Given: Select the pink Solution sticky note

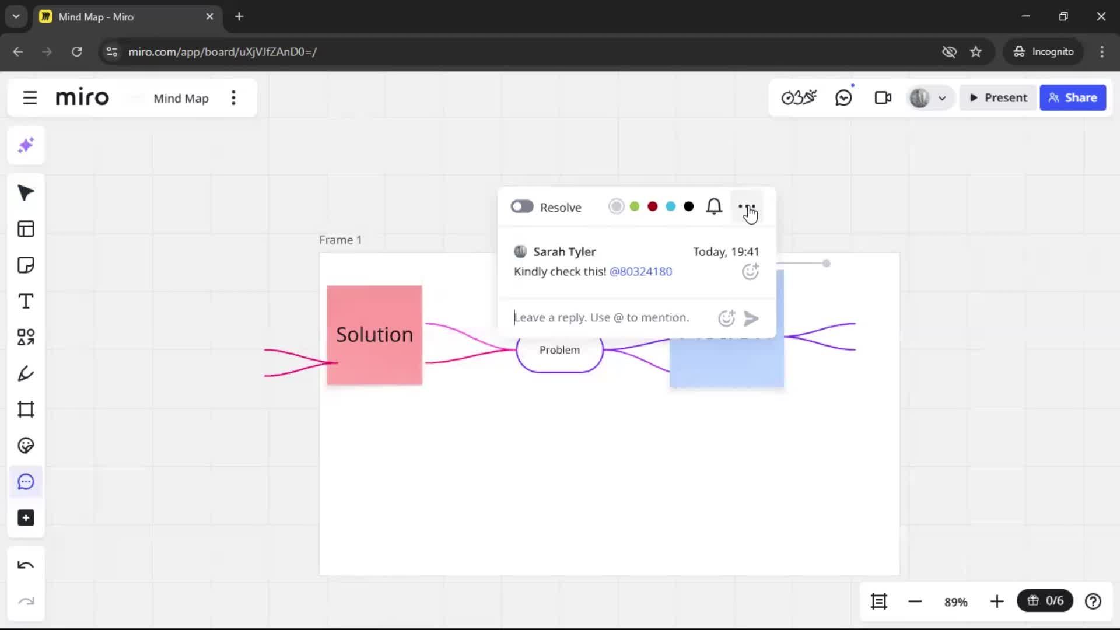Looking at the screenshot, I should (374, 335).
